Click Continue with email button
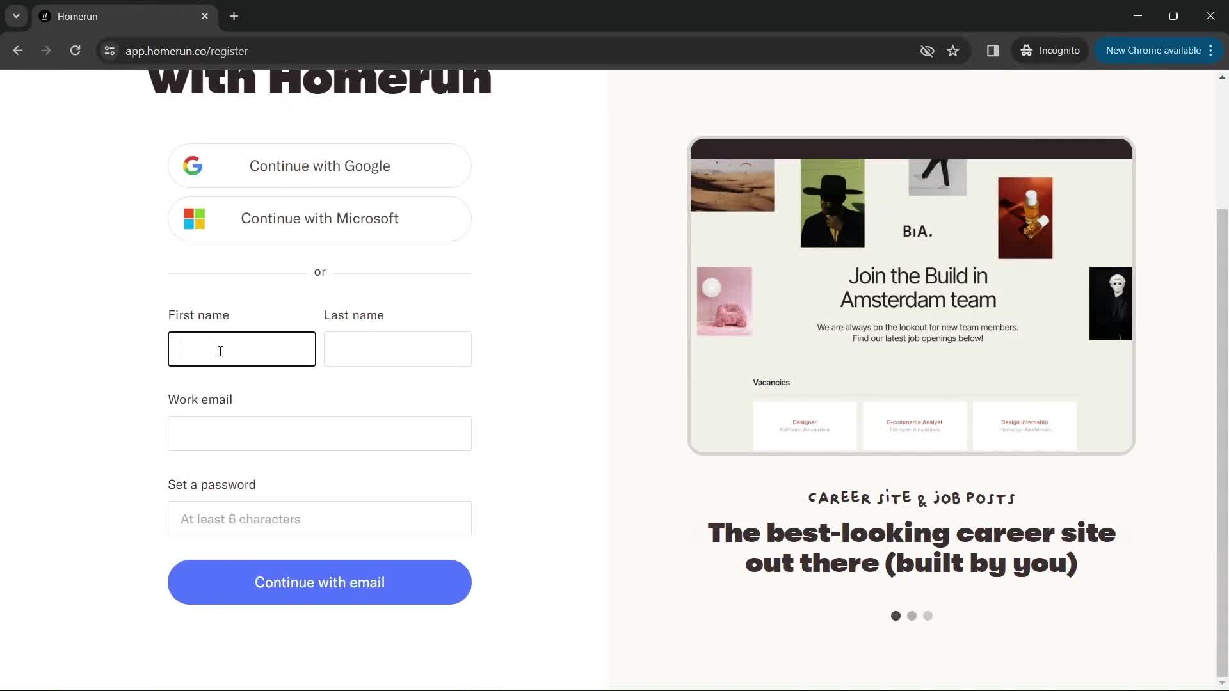 coord(320,582)
